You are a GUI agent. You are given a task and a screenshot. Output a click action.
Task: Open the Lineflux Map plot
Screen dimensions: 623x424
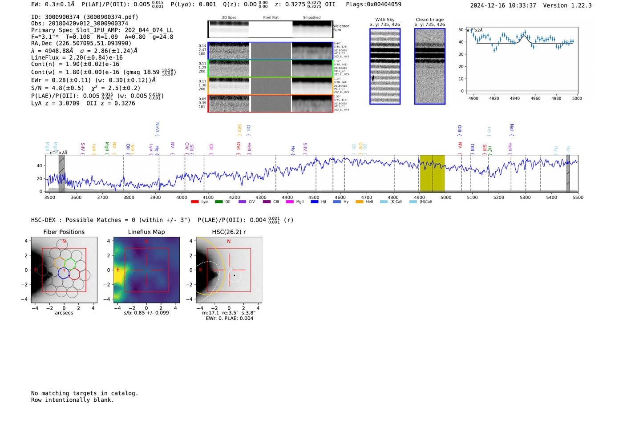(146, 270)
